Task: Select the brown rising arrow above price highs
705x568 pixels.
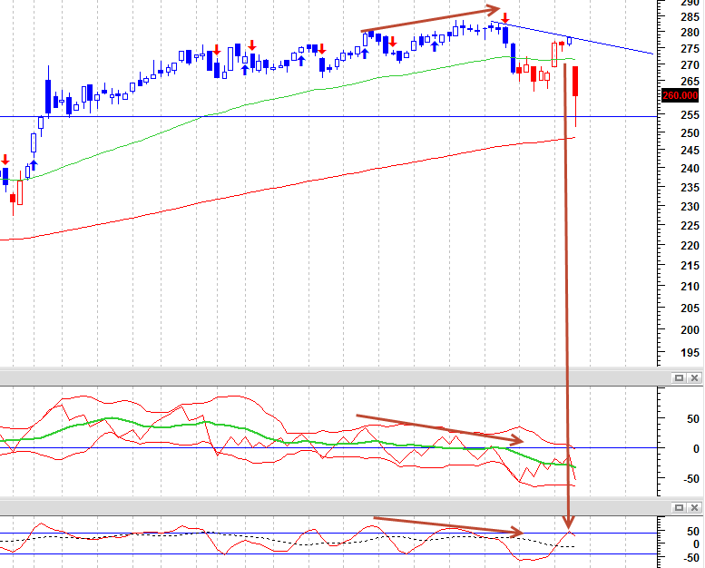Action: click(x=430, y=20)
